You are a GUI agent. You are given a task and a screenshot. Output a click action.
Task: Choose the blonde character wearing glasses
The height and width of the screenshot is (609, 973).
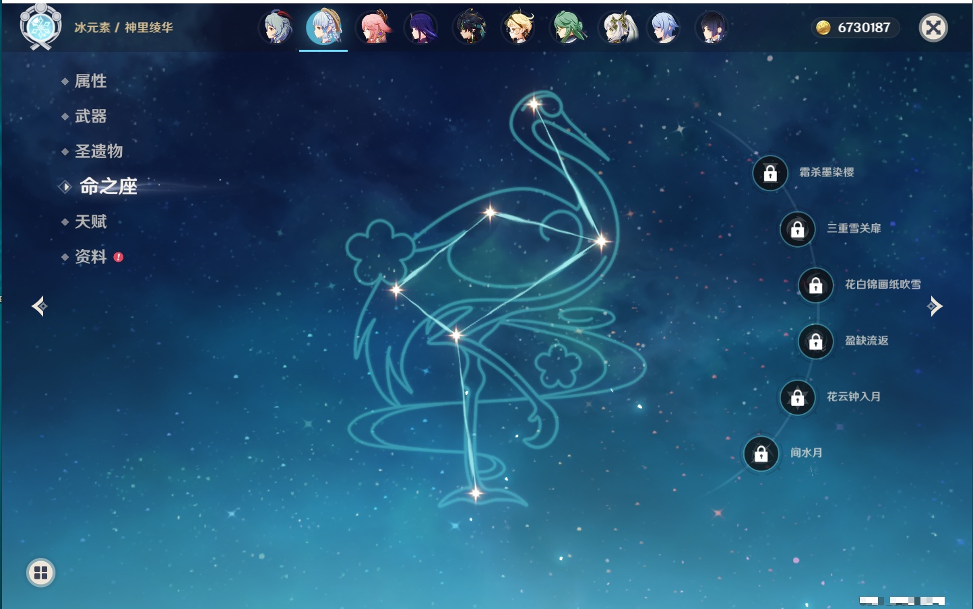point(519,28)
